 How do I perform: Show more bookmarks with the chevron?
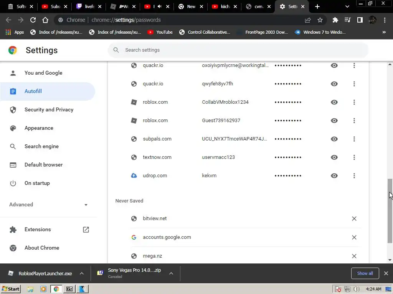384,32
